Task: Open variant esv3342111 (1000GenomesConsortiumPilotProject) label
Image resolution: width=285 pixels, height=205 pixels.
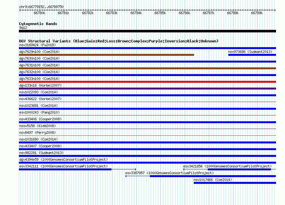Action: click(x=63, y=166)
